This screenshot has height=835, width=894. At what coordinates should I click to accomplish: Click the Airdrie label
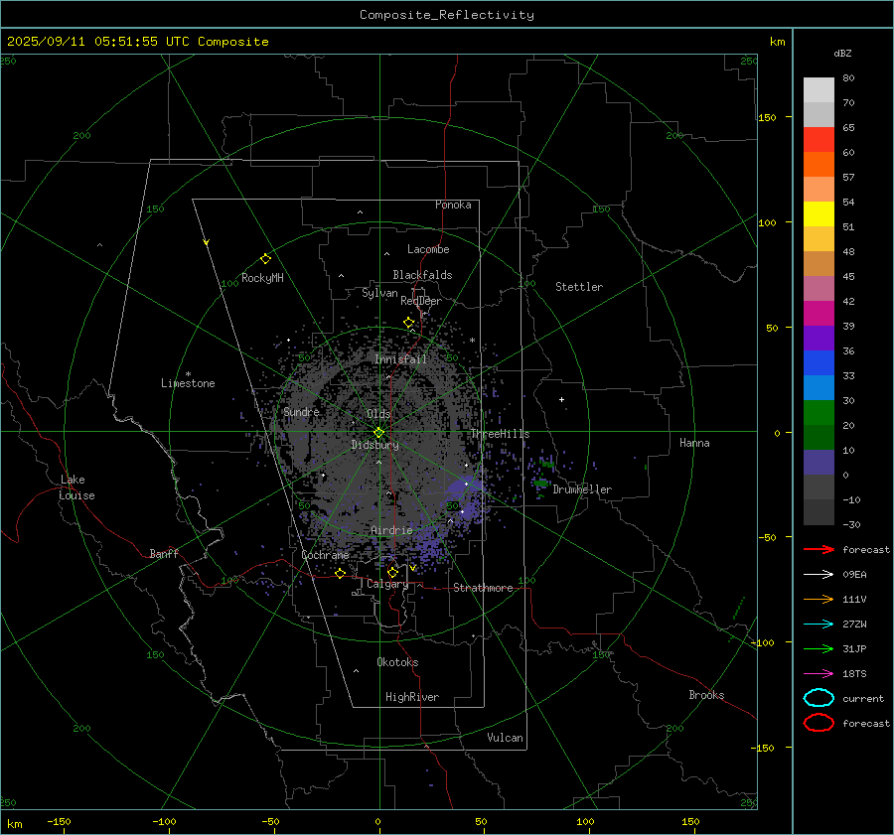391,530
